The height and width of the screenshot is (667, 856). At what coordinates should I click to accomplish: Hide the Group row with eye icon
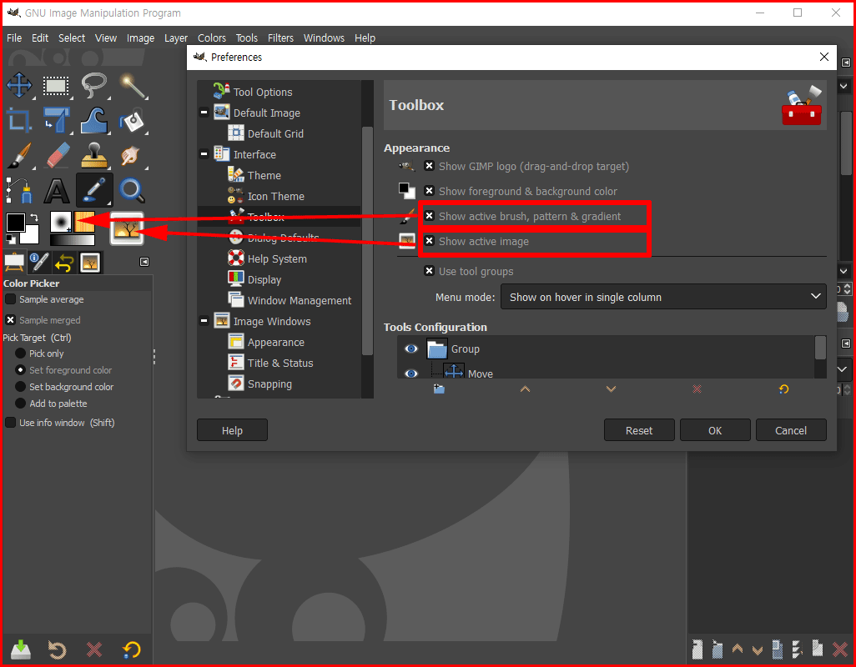411,349
